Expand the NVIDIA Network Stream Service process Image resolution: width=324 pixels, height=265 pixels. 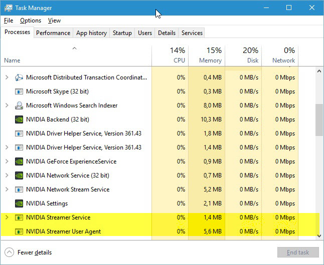(x=7, y=189)
